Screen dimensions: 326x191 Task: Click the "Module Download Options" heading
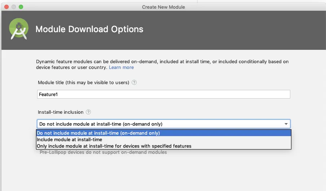(89, 29)
